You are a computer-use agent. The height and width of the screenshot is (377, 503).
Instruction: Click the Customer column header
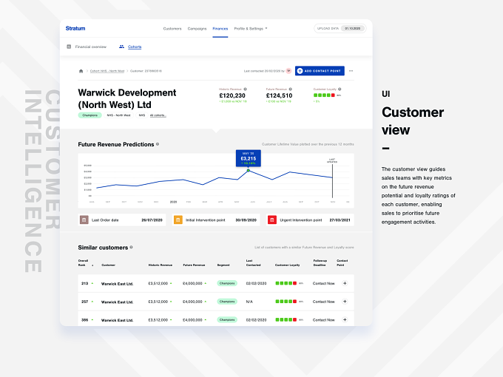[109, 265]
